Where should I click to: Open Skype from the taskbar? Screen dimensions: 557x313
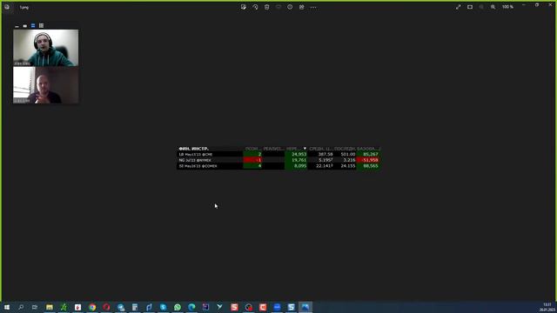163,307
